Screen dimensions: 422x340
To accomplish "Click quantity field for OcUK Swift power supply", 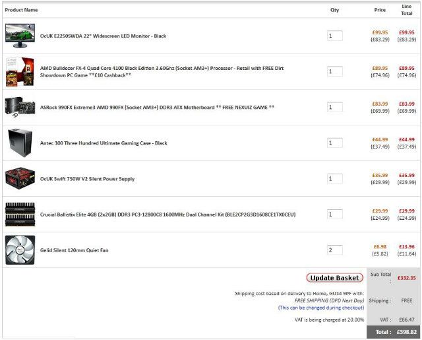I will tap(335, 179).
